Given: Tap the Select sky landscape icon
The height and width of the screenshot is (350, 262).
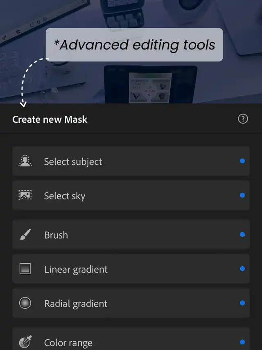Looking at the screenshot, I should [x=25, y=195].
